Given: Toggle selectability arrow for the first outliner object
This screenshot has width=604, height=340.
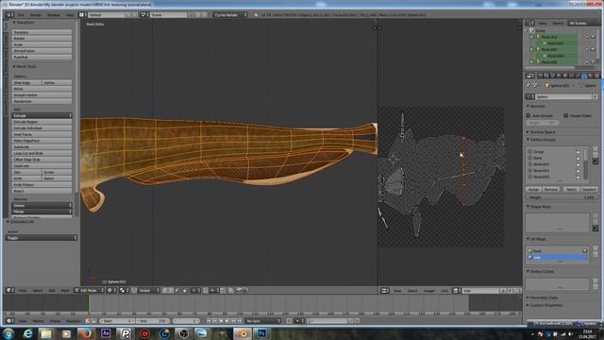Looking at the screenshot, I should 587,37.
